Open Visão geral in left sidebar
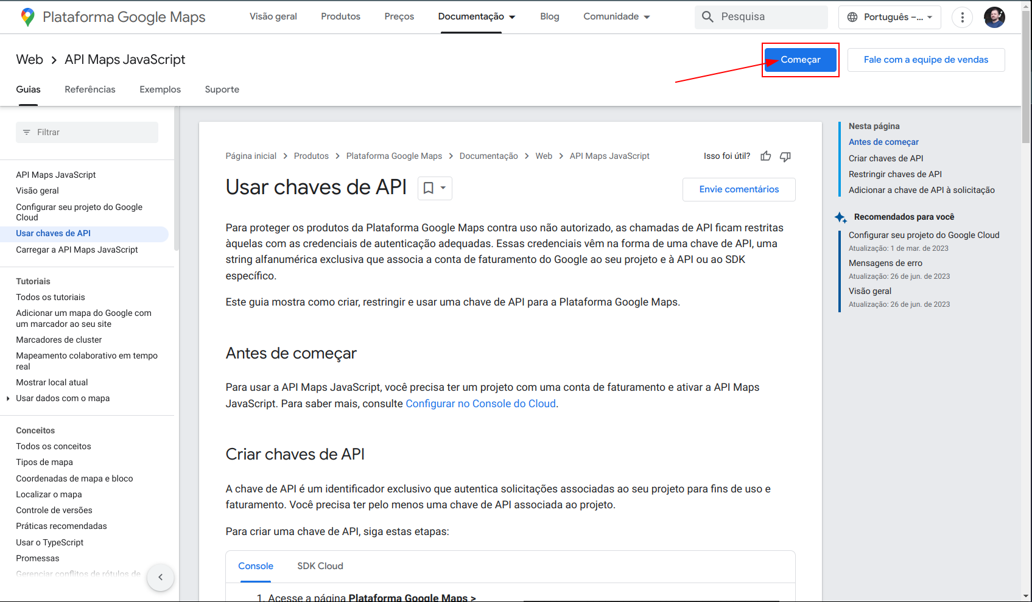The width and height of the screenshot is (1032, 602). tap(38, 191)
